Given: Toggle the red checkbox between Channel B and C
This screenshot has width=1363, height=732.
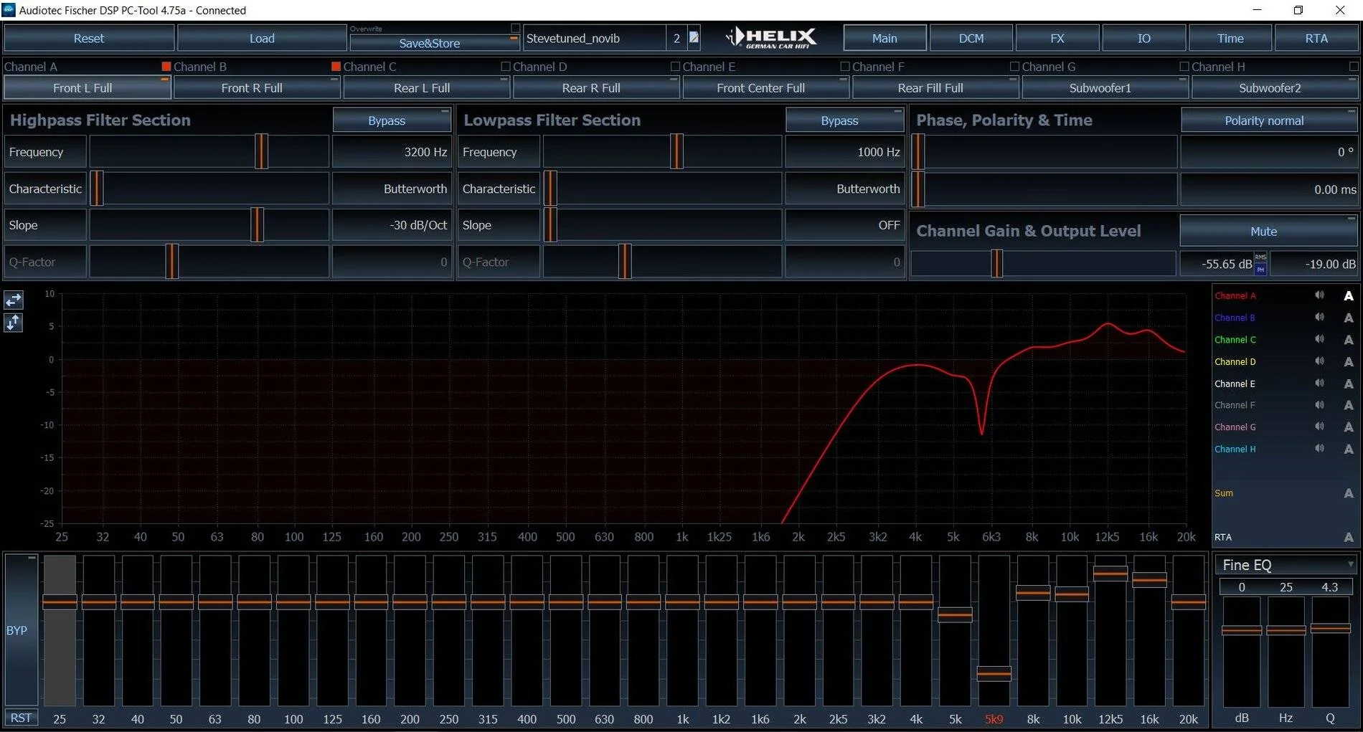Looking at the screenshot, I should [x=336, y=66].
